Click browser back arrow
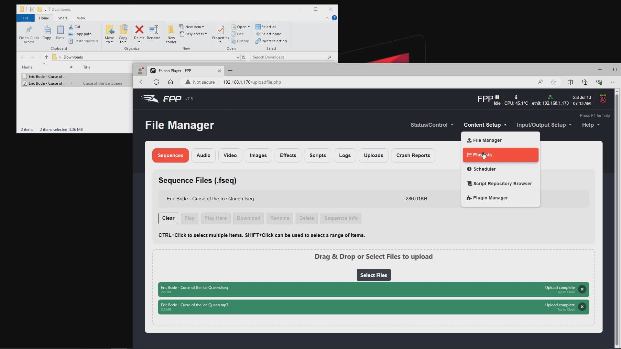The image size is (621, 349). coord(142,82)
